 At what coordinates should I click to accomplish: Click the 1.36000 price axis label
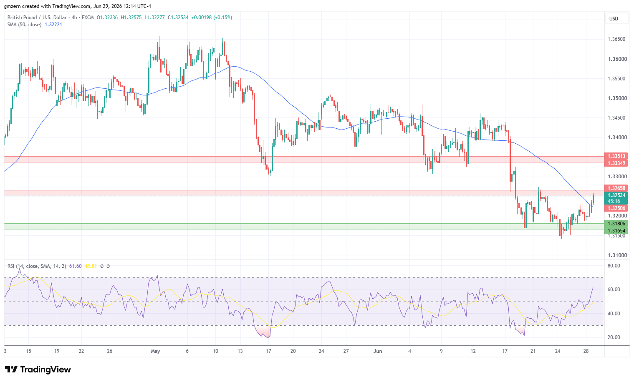click(x=617, y=59)
